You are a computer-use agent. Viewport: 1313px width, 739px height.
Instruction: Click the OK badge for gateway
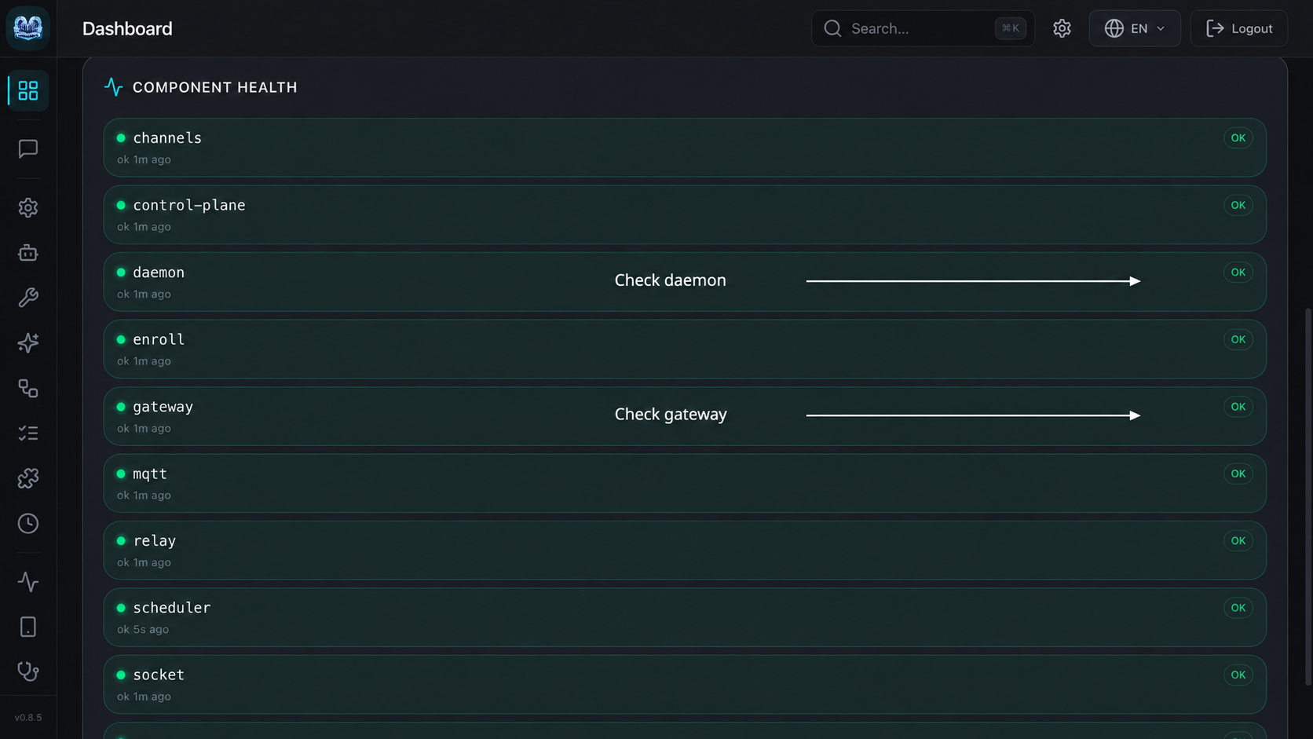coord(1238,407)
